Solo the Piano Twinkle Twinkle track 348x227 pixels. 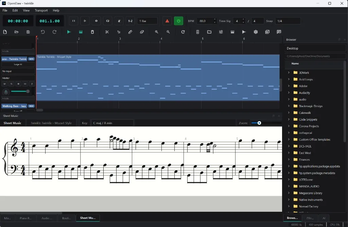11,84
